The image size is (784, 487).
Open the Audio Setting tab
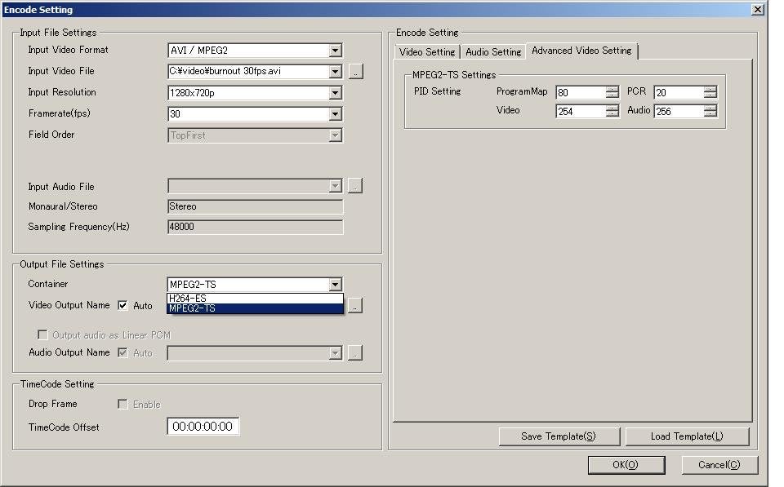point(493,51)
